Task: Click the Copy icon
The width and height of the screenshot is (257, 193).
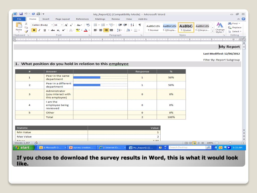Action: click(26, 27)
